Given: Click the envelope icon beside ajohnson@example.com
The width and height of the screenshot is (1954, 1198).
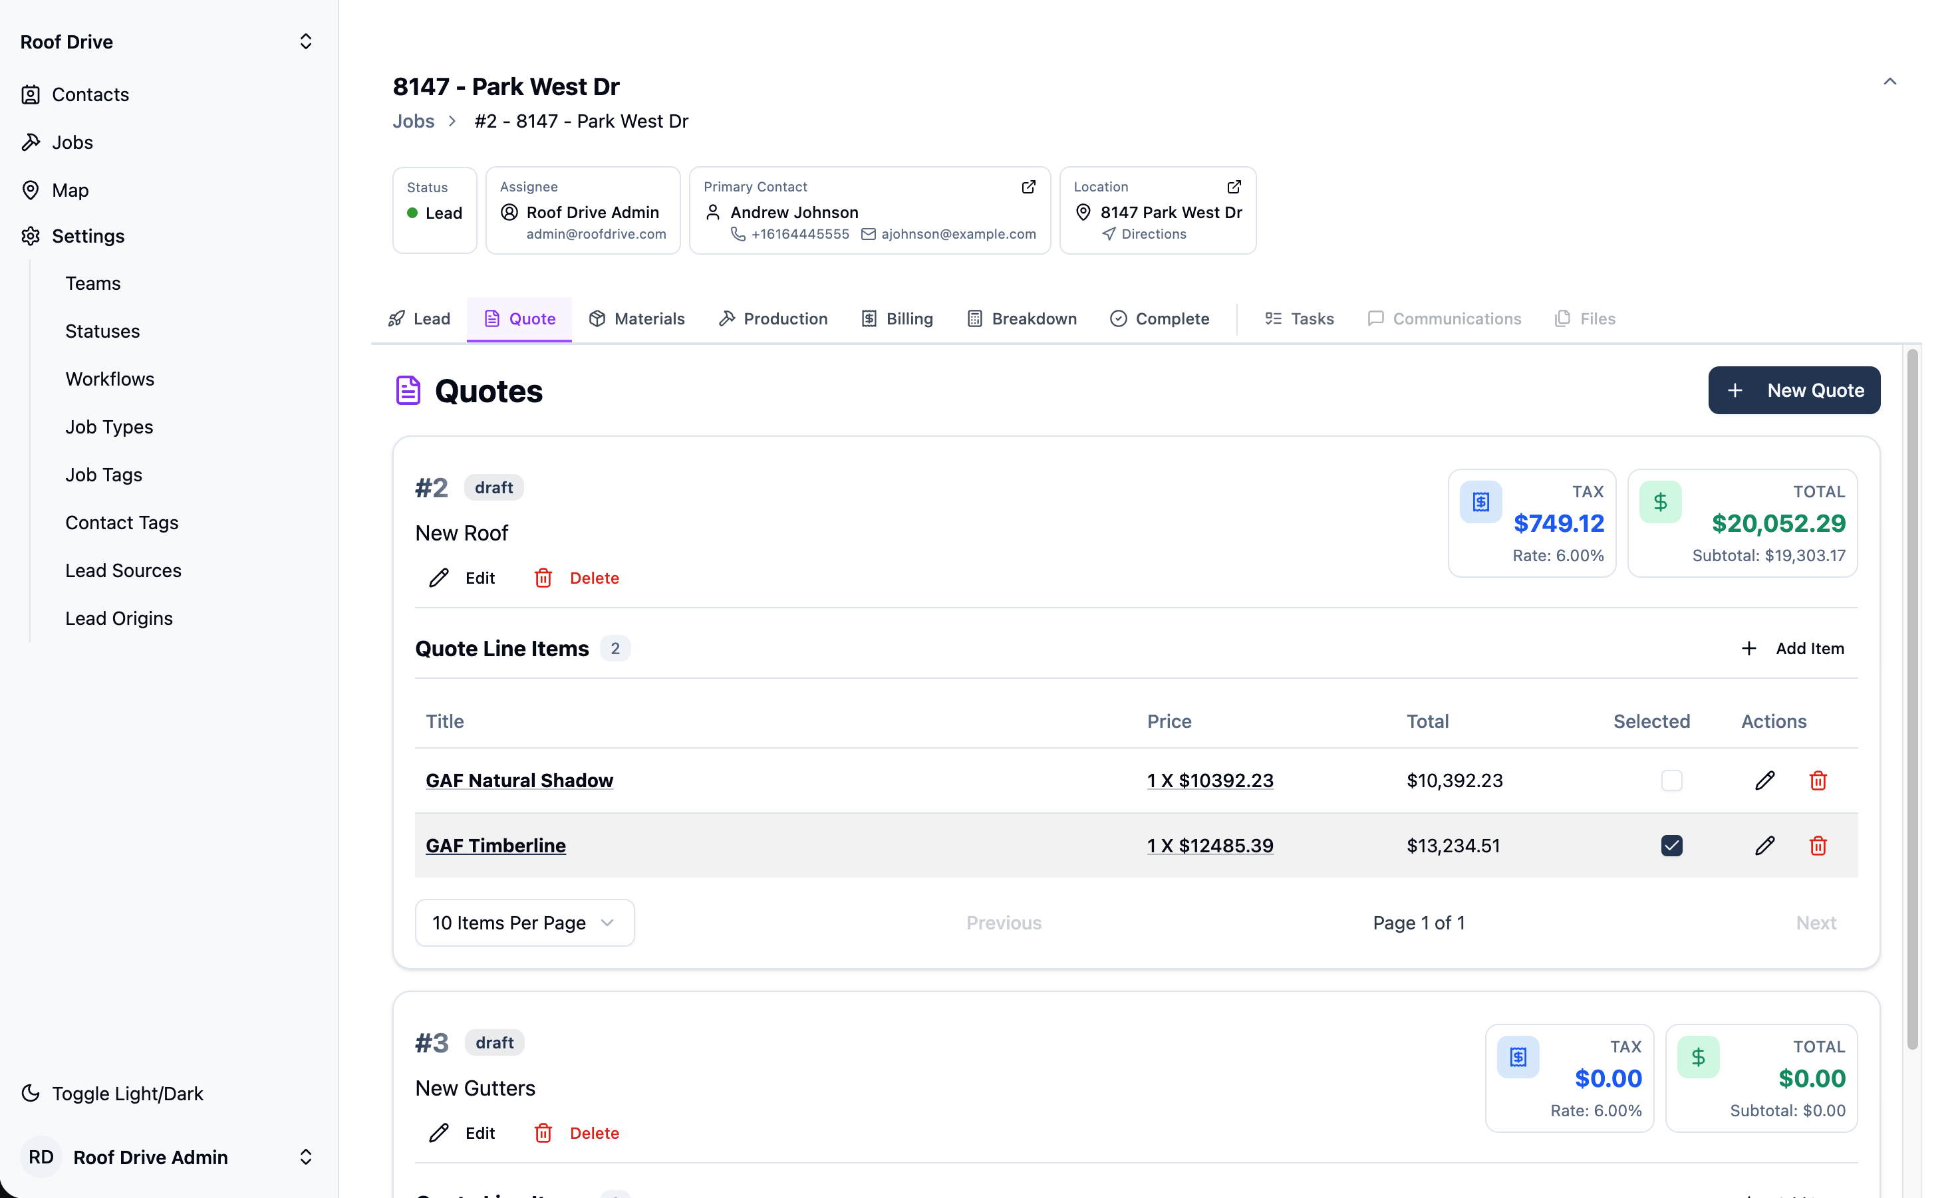Looking at the screenshot, I should (x=869, y=234).
